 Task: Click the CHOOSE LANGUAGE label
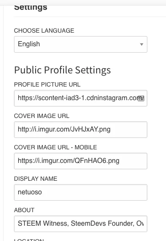point(44,31)
